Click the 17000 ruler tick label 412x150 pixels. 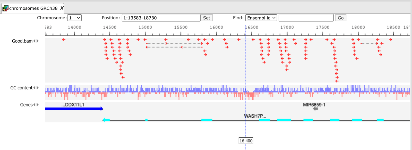coord(287,27)
